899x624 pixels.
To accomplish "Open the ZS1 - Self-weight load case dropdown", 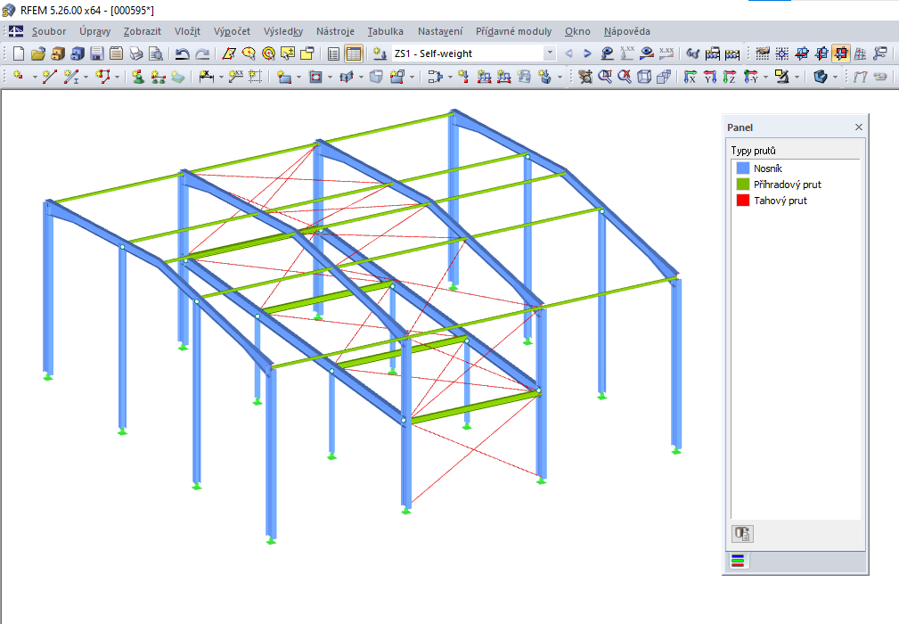I will [550, 53].
